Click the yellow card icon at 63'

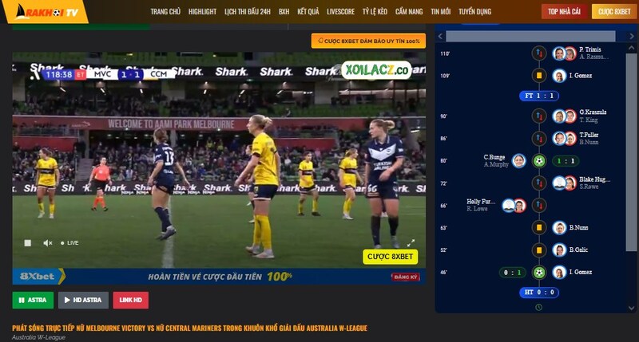click(x=538, y=228)
